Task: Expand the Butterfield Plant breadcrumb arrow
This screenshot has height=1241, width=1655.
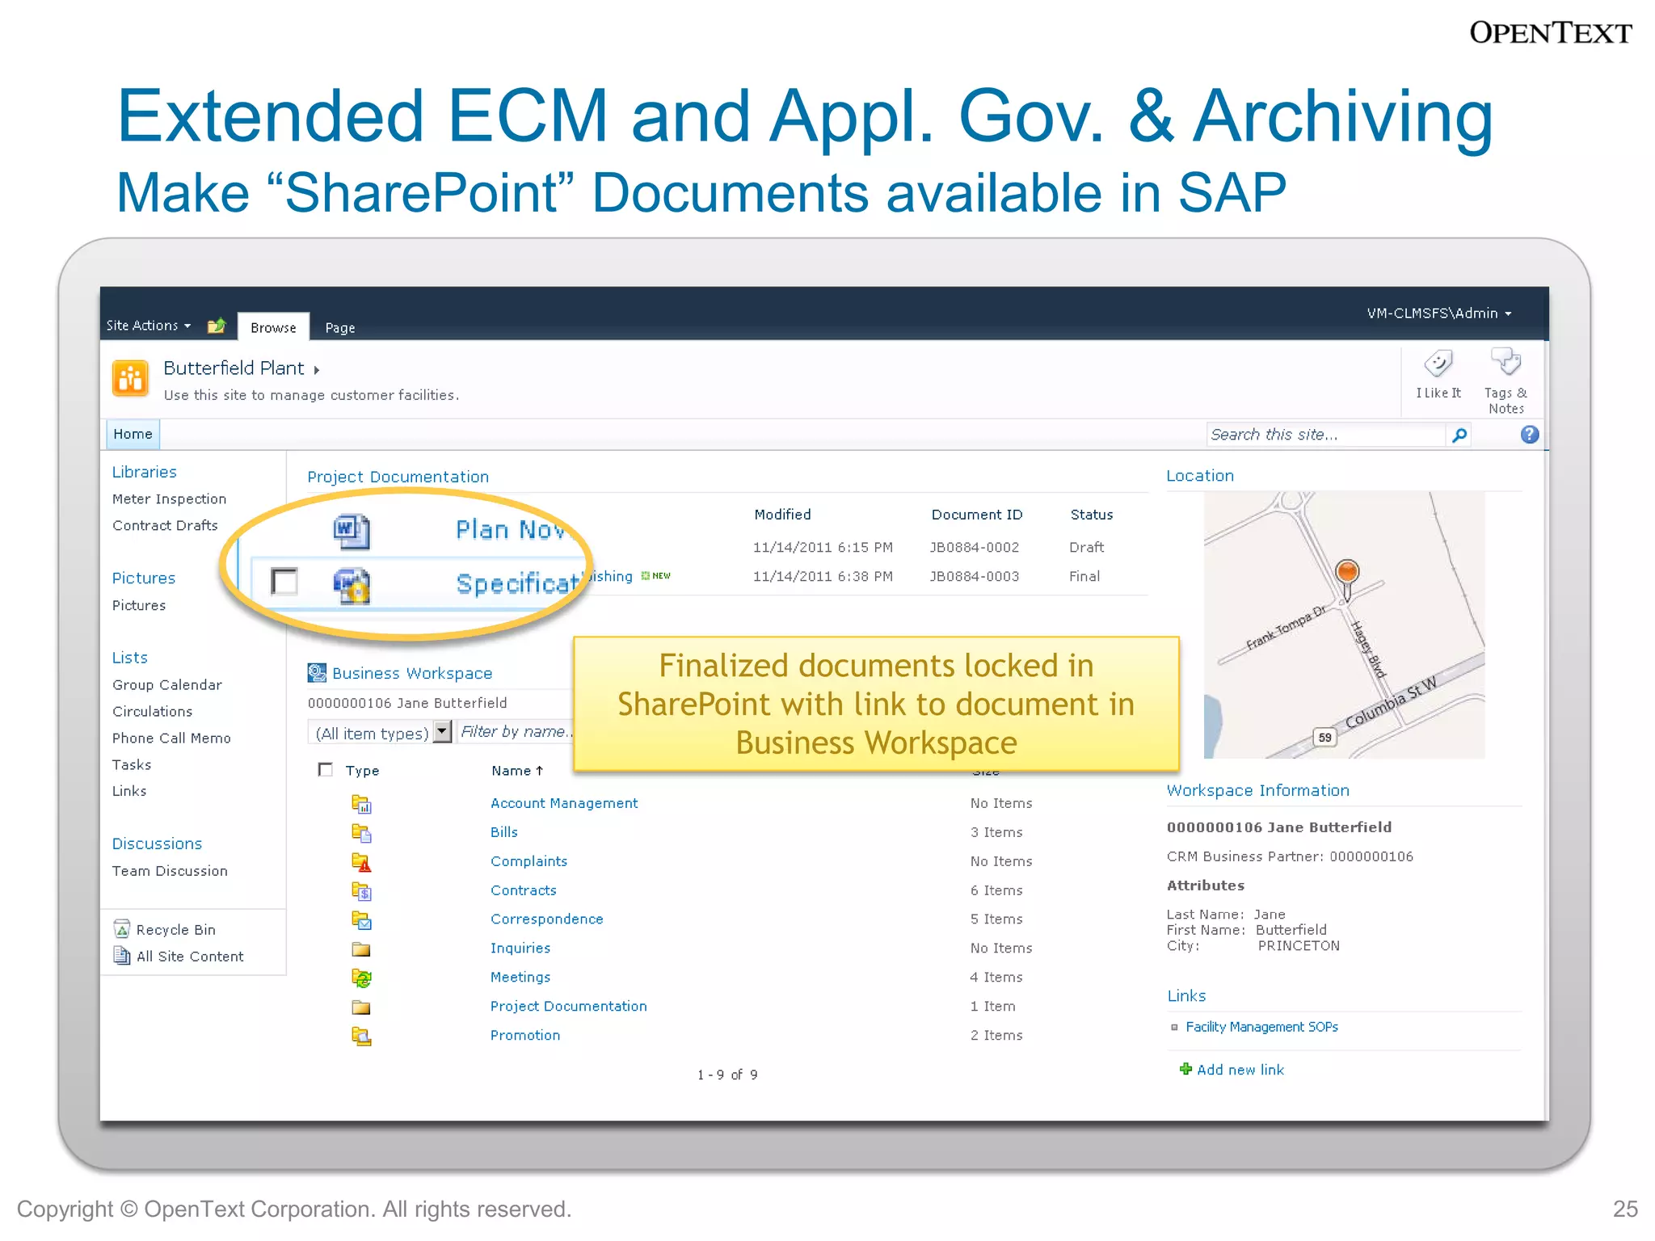Action: [317, 370]
